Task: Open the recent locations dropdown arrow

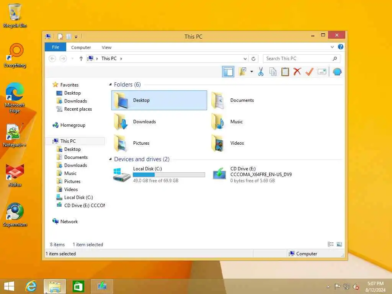Action: pos(72,59)
